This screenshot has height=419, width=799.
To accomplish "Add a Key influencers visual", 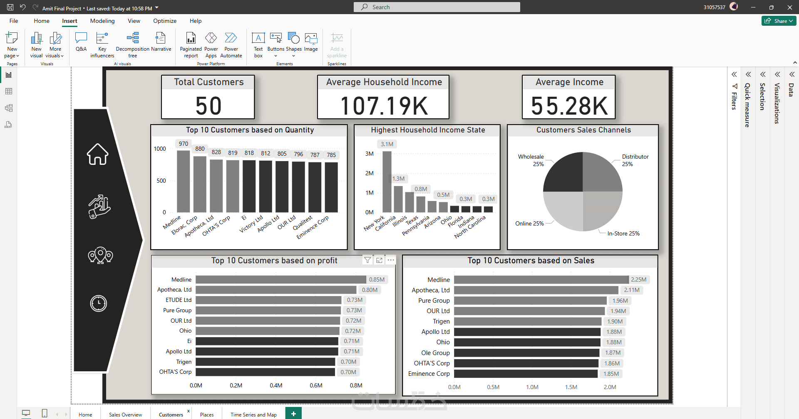I will [x=102, y=45].
